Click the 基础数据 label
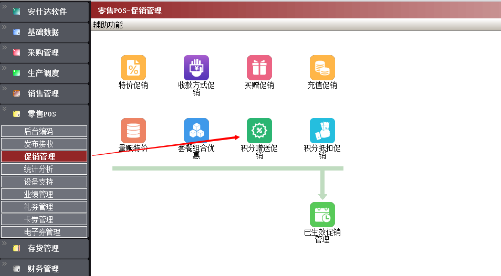Screen dimensions: 501x276 43,32
